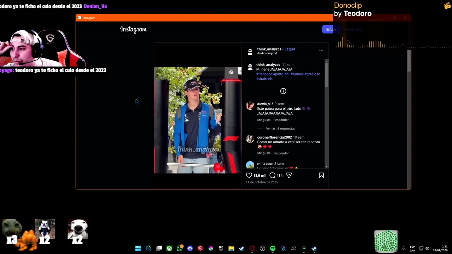This screenshot has width=452, height=254.
Task: Click 'Me gusta' under coronelflorencia2002's comment
Action: 264,153
